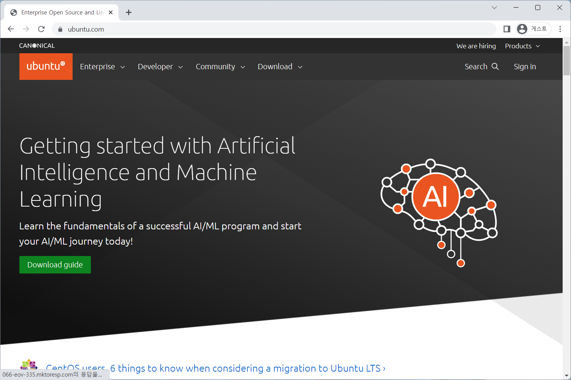Open the Download navigation menu
Image resolution: width=571 pixels, height=380 pixels.
tap(280, 67)
